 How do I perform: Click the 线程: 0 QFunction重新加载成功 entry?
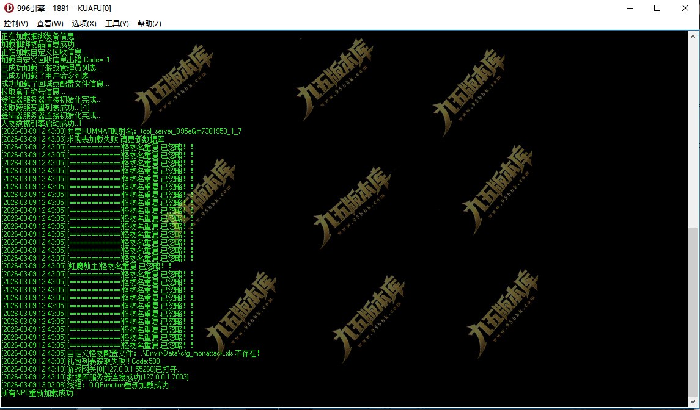pos(87,386)
